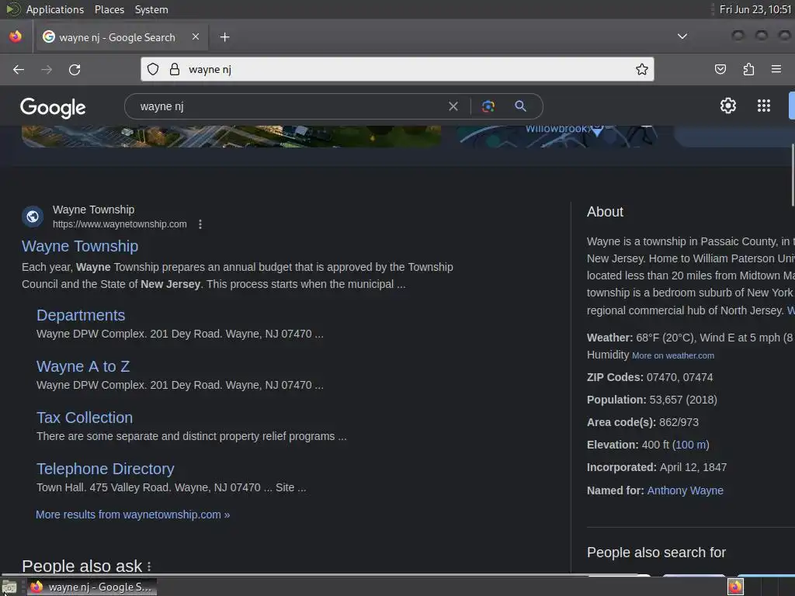Open the System menu
The image size is (795, 596).
click(151, 9)
